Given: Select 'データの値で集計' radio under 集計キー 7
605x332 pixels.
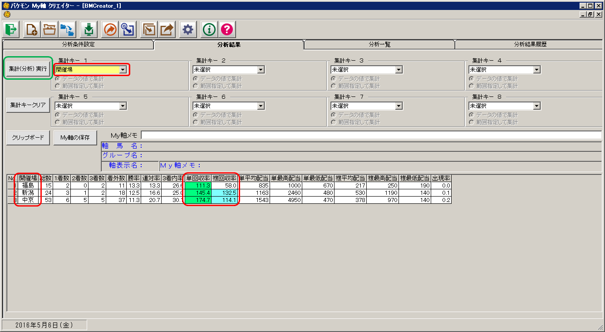Looking at the screenshot, I should pos(334,115).
